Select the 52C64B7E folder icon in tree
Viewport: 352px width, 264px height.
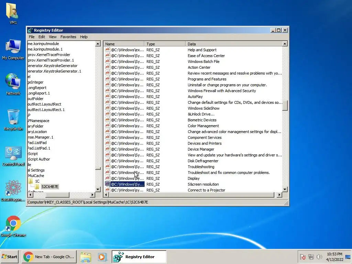tap(37, 187)
